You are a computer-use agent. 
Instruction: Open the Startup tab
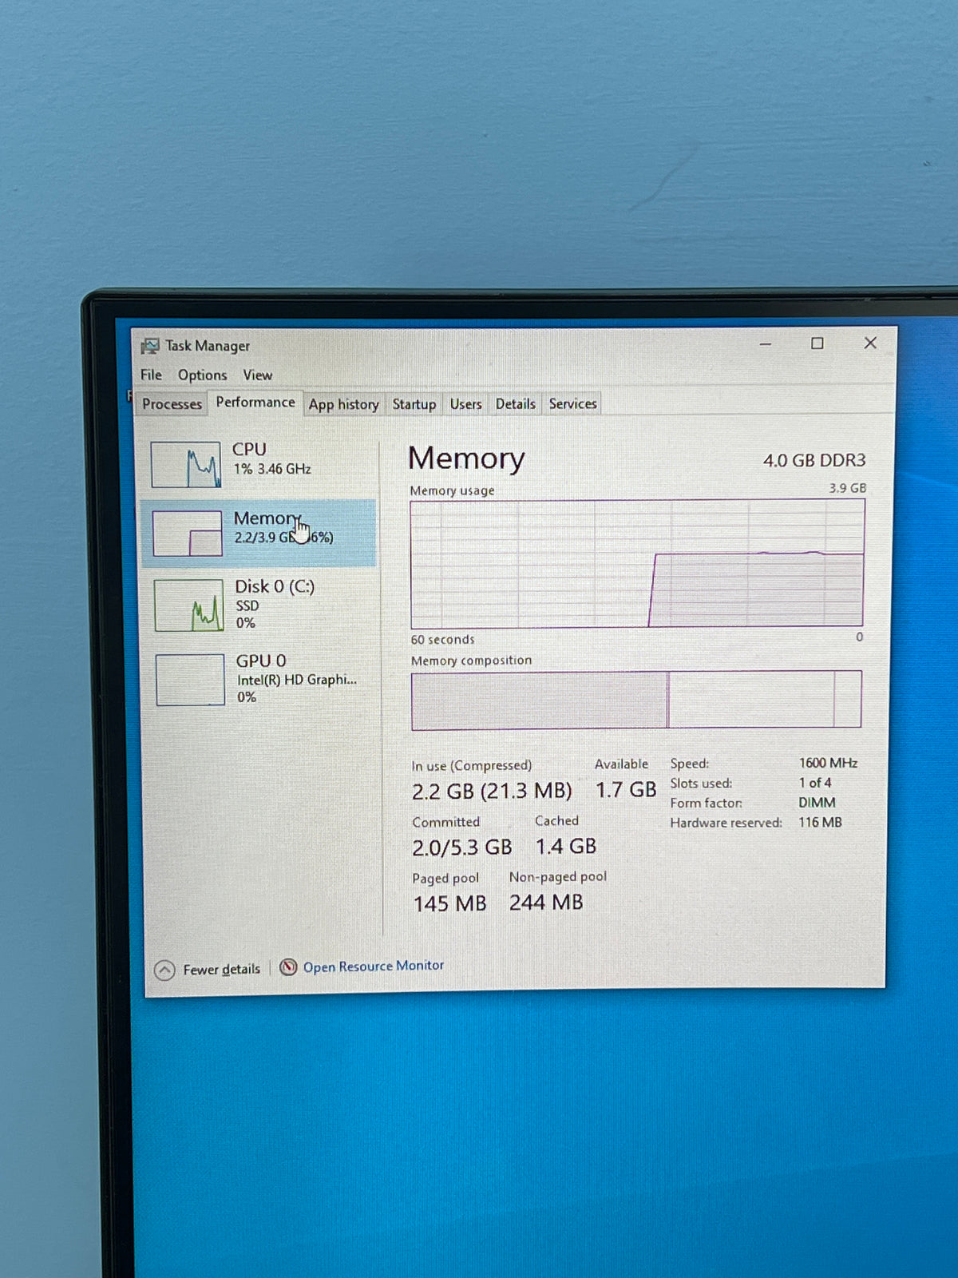tap(414, 404)
